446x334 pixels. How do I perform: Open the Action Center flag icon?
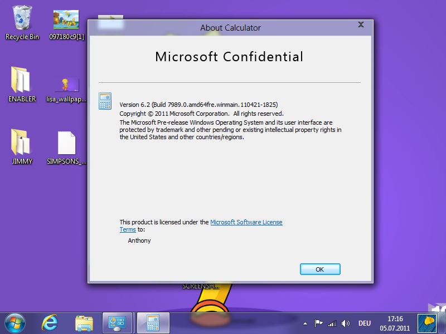click(318, 323)
